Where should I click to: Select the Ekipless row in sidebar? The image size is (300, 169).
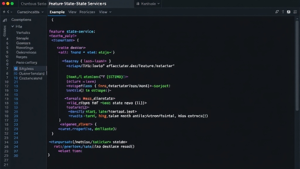(30, 68)
